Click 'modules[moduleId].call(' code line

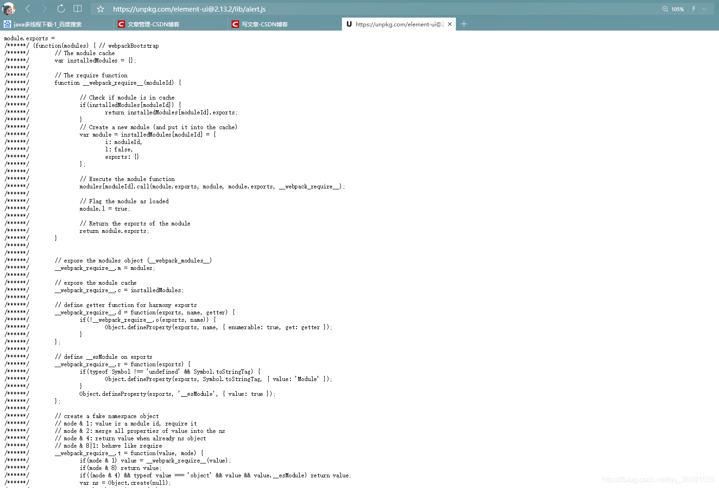[x=212, y=187]
